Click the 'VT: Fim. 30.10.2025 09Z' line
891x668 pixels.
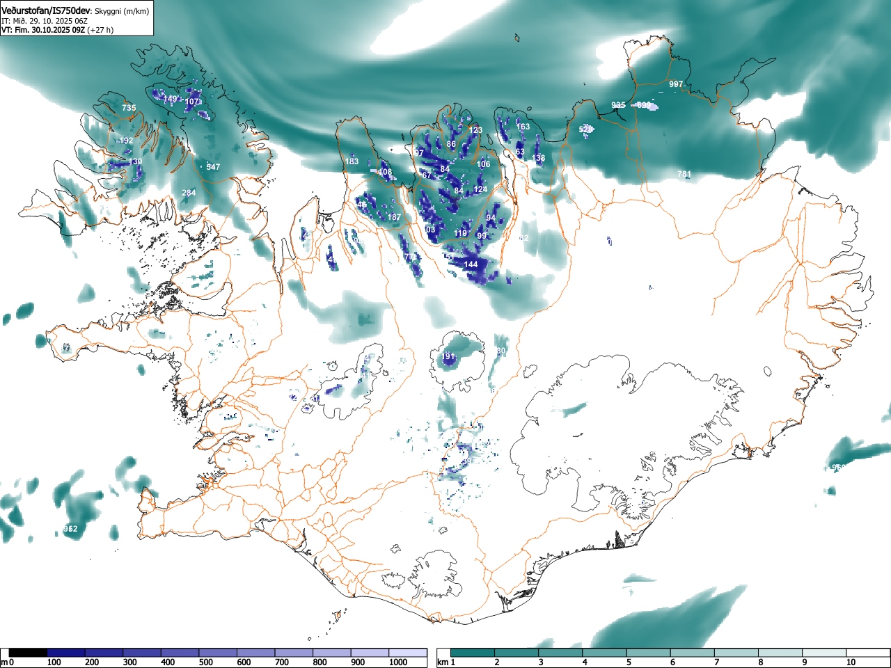pyautogui.click(x=43, y=30)
